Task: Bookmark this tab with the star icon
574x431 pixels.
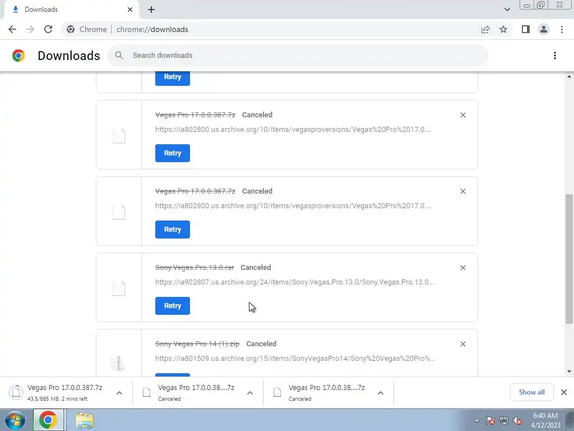Action: (x=503, y=29)
